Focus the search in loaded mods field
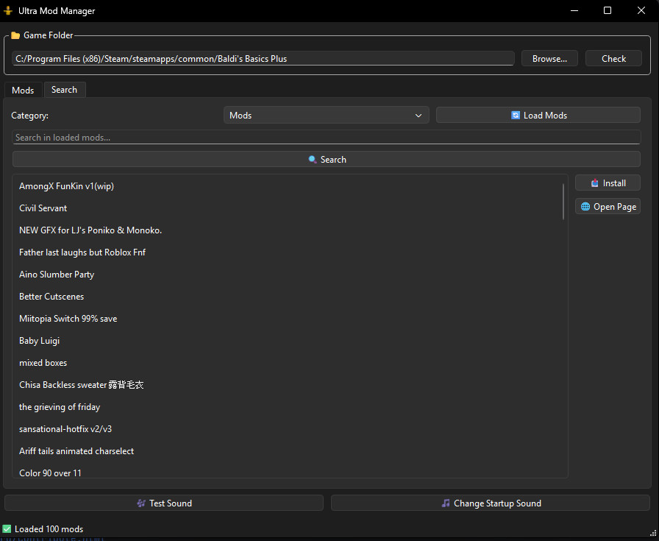This screenshot has height=541, width=659. (326, 137)
